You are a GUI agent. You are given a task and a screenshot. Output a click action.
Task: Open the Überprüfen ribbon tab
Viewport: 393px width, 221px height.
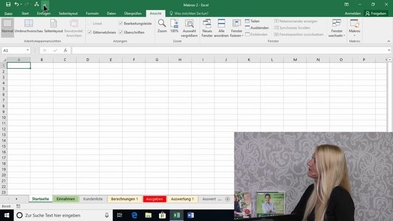(133, 14)
